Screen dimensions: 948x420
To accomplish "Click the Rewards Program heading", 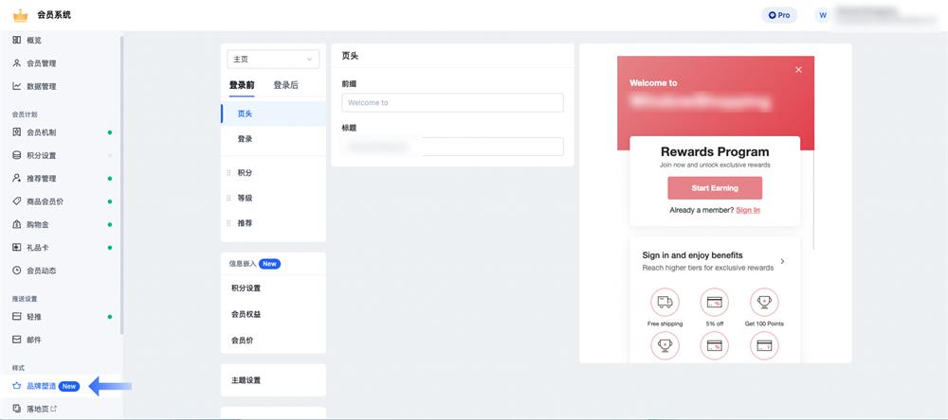I will click(x=715, y=151).
